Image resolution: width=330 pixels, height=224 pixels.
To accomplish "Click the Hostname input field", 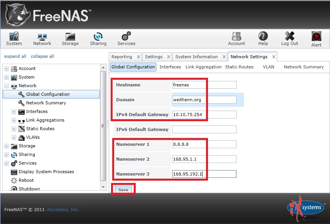I will pos(204,85).
